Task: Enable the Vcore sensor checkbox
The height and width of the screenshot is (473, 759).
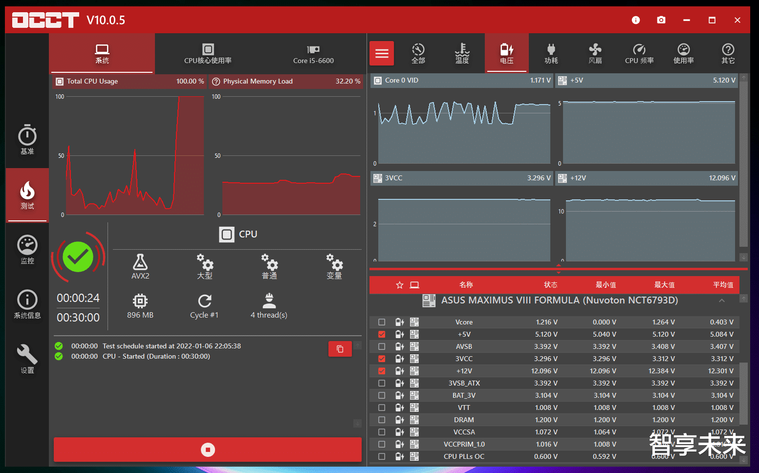Action: (382, 322)
